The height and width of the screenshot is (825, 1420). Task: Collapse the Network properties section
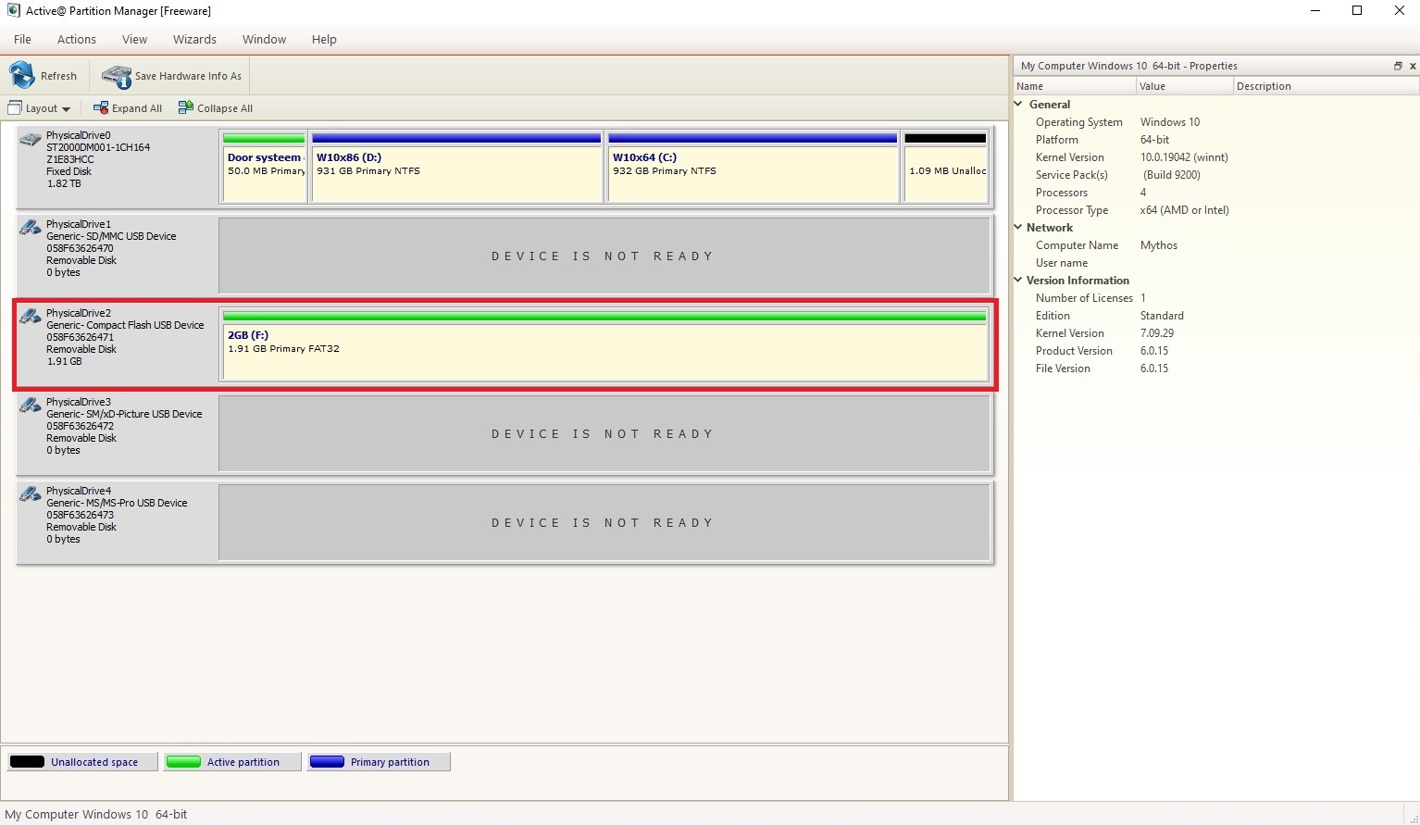pos(1019,228)
